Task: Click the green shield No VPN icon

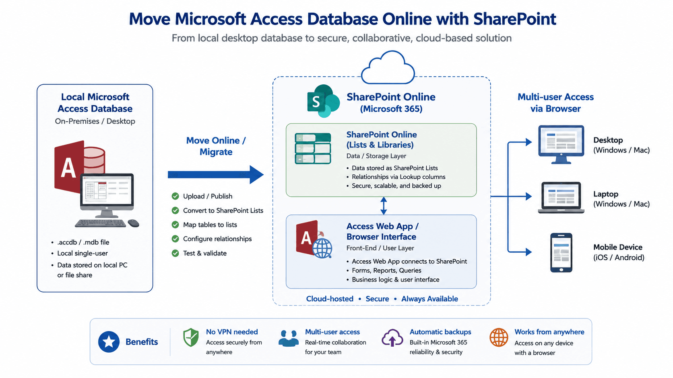Action: (191, 337)
